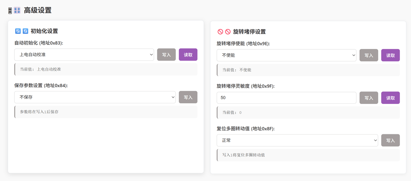Click the second prohibited icon before 旋转堵停设置

point(228,32)
